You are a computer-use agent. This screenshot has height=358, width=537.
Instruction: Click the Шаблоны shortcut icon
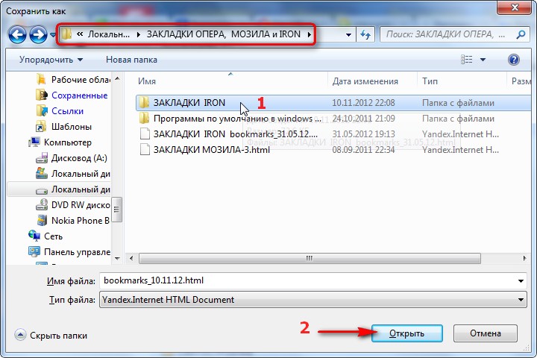(41, 126)
